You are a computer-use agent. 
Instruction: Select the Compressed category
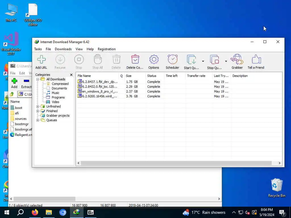[60, 84]
